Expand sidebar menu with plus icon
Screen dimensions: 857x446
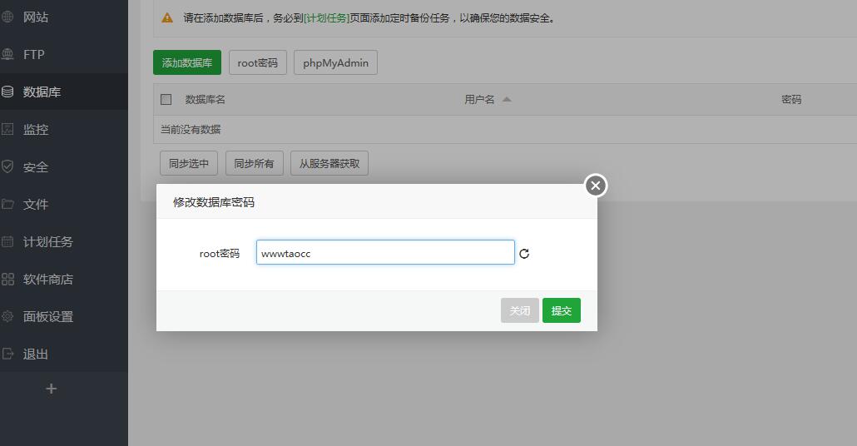point(51,389)
